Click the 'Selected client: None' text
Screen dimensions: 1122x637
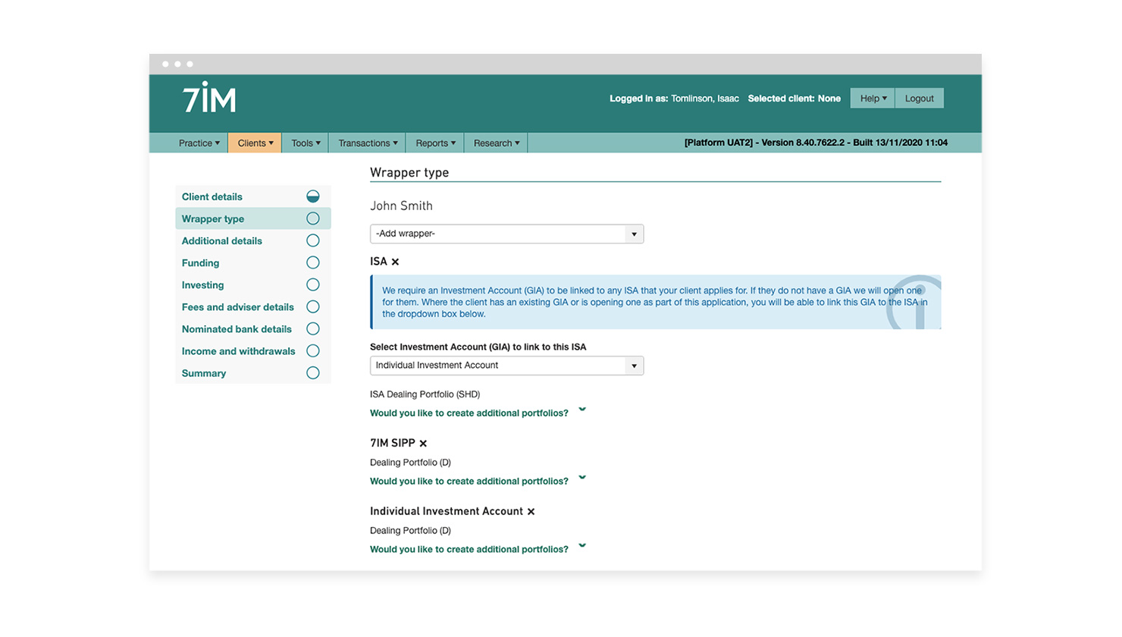(794, 99)
